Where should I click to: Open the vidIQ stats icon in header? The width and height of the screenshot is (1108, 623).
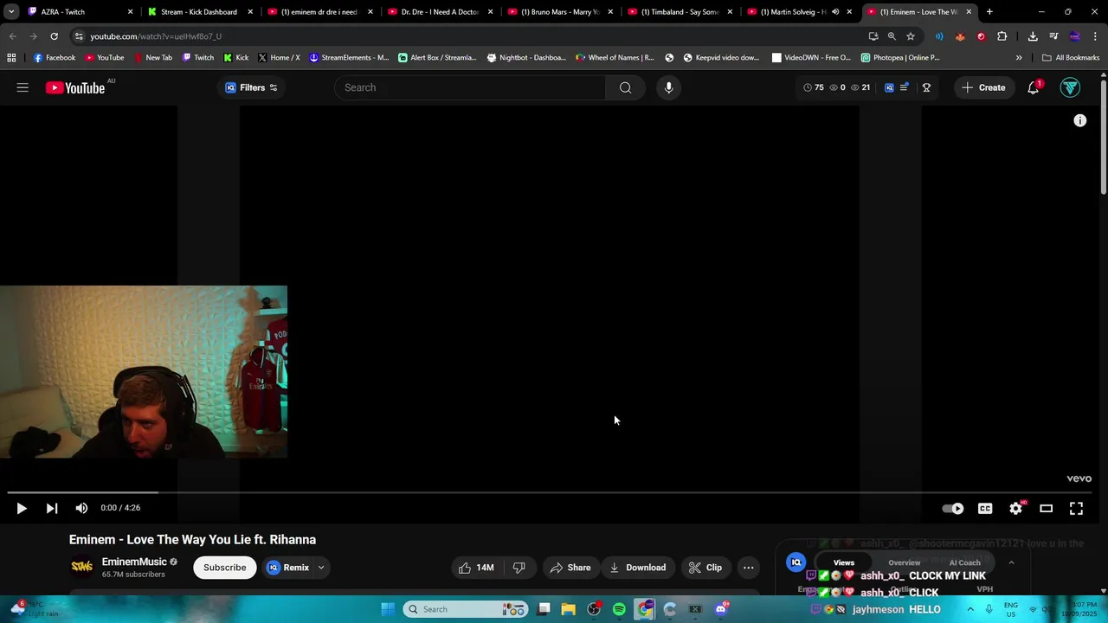point(889,87)
